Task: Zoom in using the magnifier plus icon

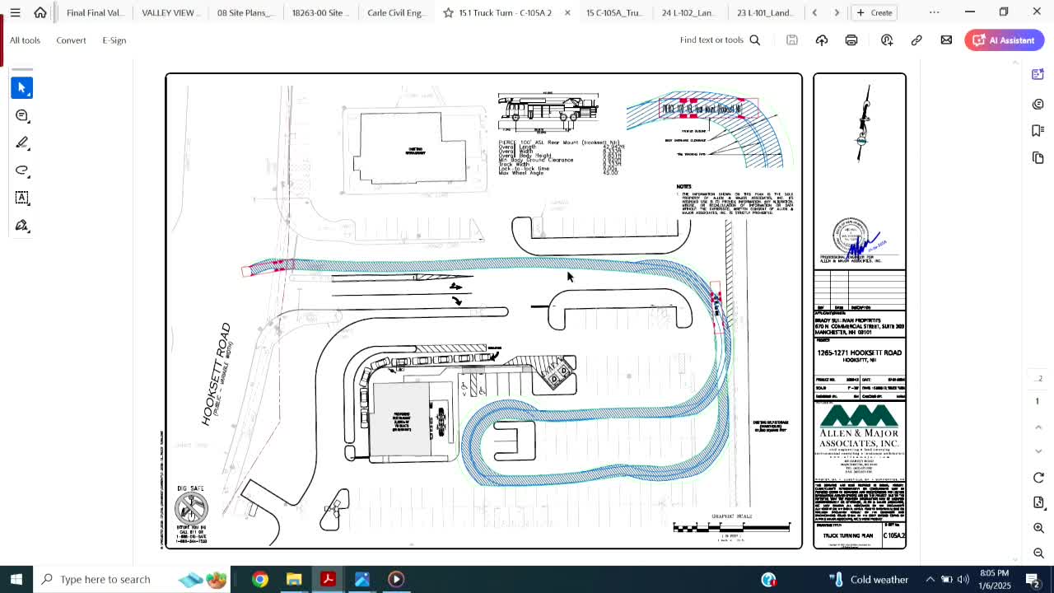Action: [x=1038, y=528]
